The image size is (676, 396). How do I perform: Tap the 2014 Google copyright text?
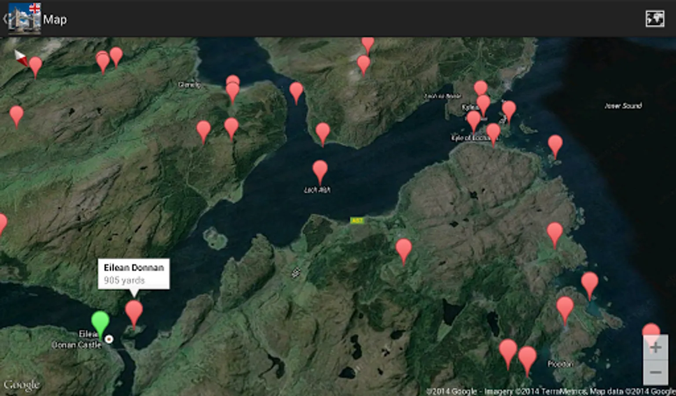click(453, 389)
